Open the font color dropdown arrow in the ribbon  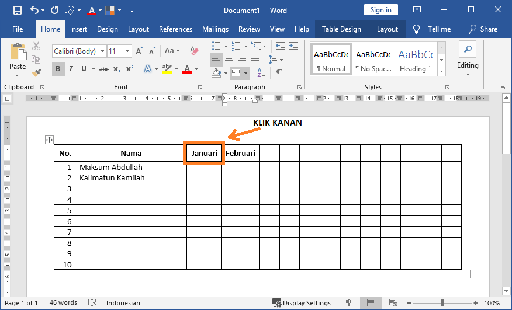tap(196, 69)
